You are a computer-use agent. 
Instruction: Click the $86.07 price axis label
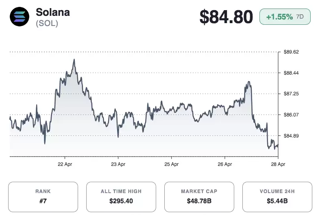(291, 115)
